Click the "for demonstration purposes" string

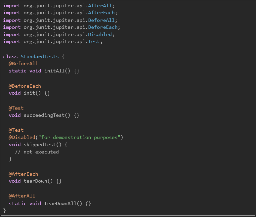(79, 137)
